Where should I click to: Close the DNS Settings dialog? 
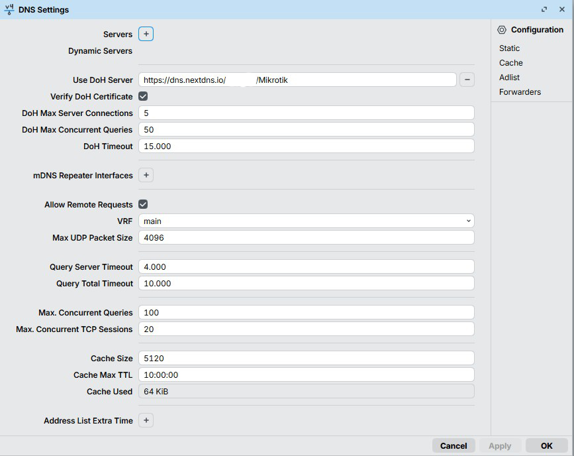pyautogui.click(x=562, y=9)
